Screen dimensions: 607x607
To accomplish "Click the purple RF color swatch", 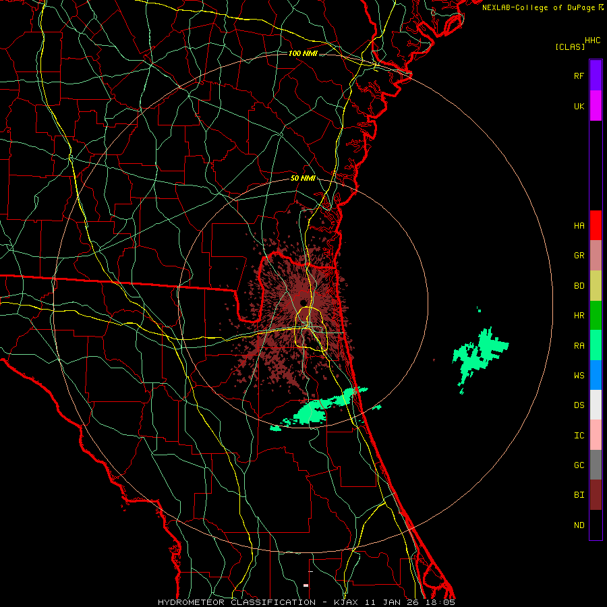I will [596, 76].
